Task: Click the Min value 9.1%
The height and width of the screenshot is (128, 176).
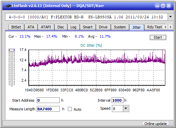Action: click(x=79, y=36)
